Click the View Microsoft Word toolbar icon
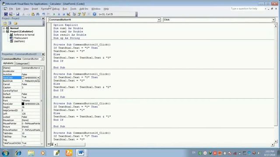 pos(6,14)
